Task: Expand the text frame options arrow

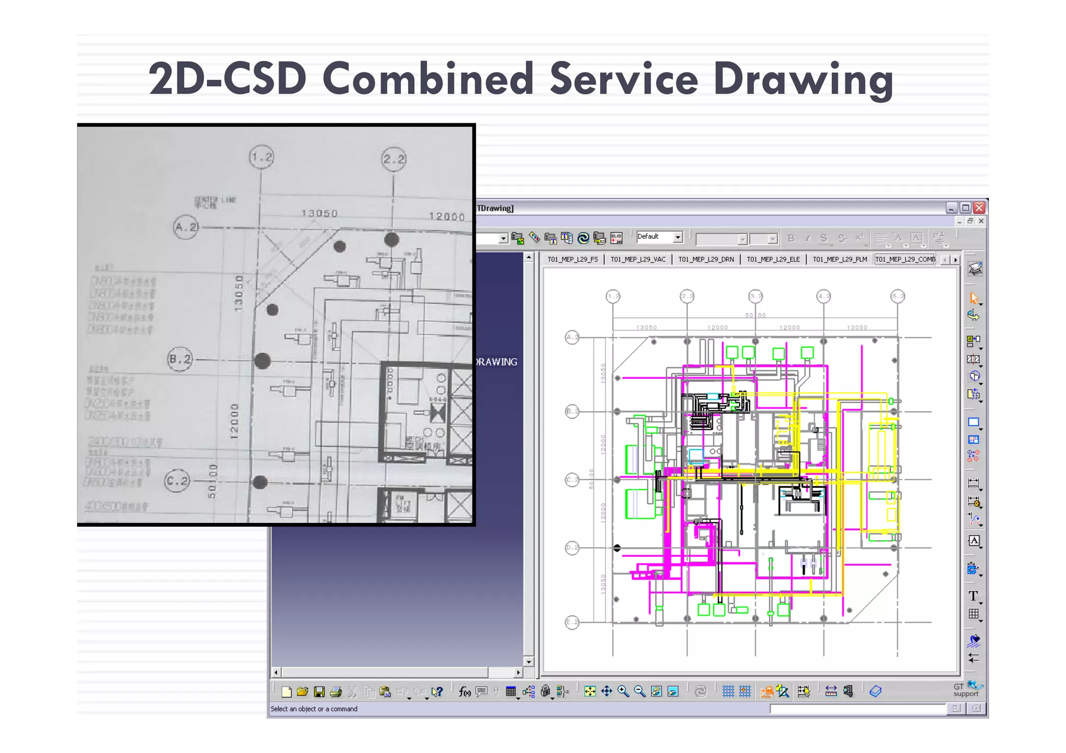Action: click(924, 245)
